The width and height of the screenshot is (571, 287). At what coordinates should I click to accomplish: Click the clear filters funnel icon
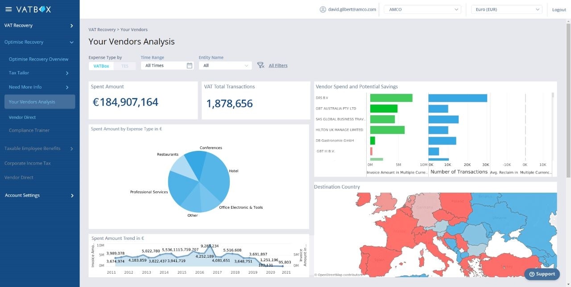click(261, 65)
